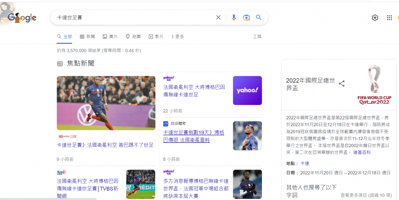Clear the search box with the X icon
This screenshot has width=399, height=200.
[x=218, y=17]
